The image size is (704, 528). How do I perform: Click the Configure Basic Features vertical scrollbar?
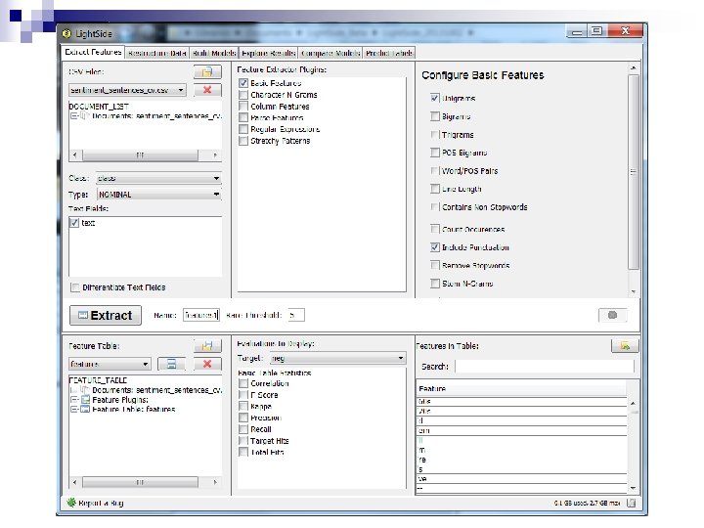(633, 172)
